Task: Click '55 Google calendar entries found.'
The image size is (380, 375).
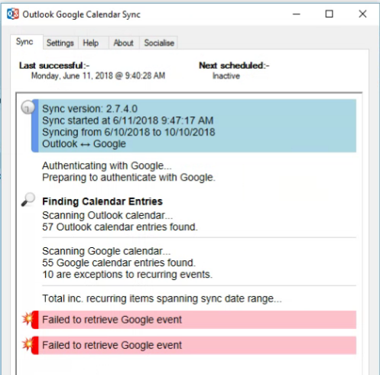Action: point(119,262)
